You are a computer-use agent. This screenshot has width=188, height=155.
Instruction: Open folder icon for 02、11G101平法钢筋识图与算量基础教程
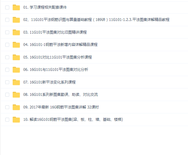click(x=16, y=20)
